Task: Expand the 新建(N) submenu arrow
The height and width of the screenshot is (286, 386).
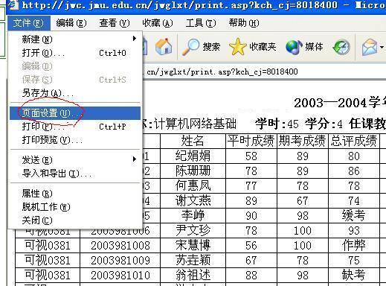Action: click(x=135, y=39)
